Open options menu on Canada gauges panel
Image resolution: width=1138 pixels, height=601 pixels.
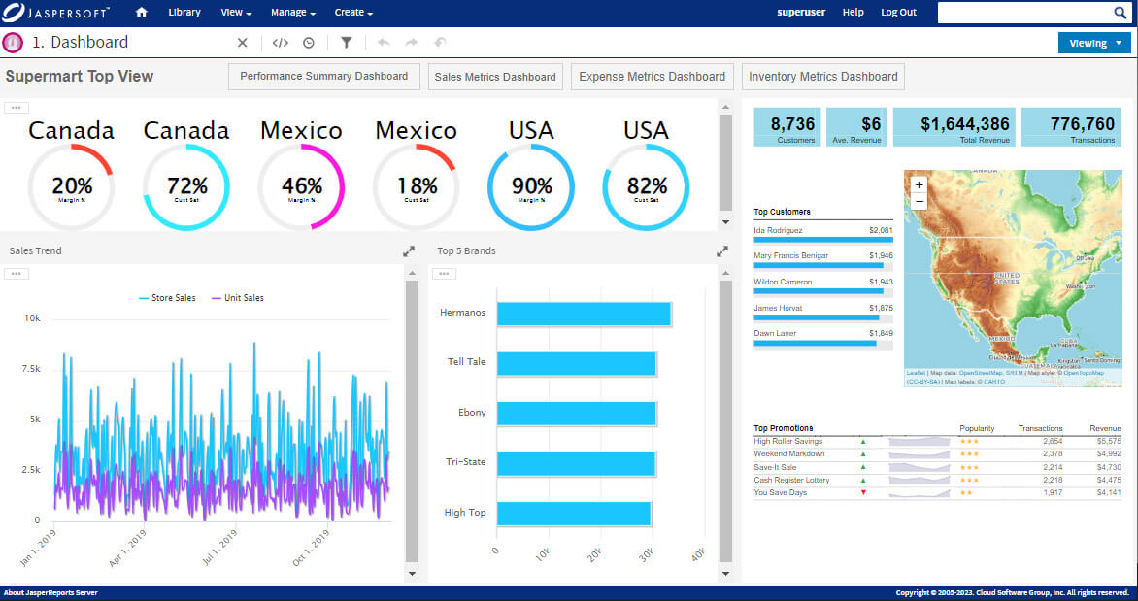(16, 106)
